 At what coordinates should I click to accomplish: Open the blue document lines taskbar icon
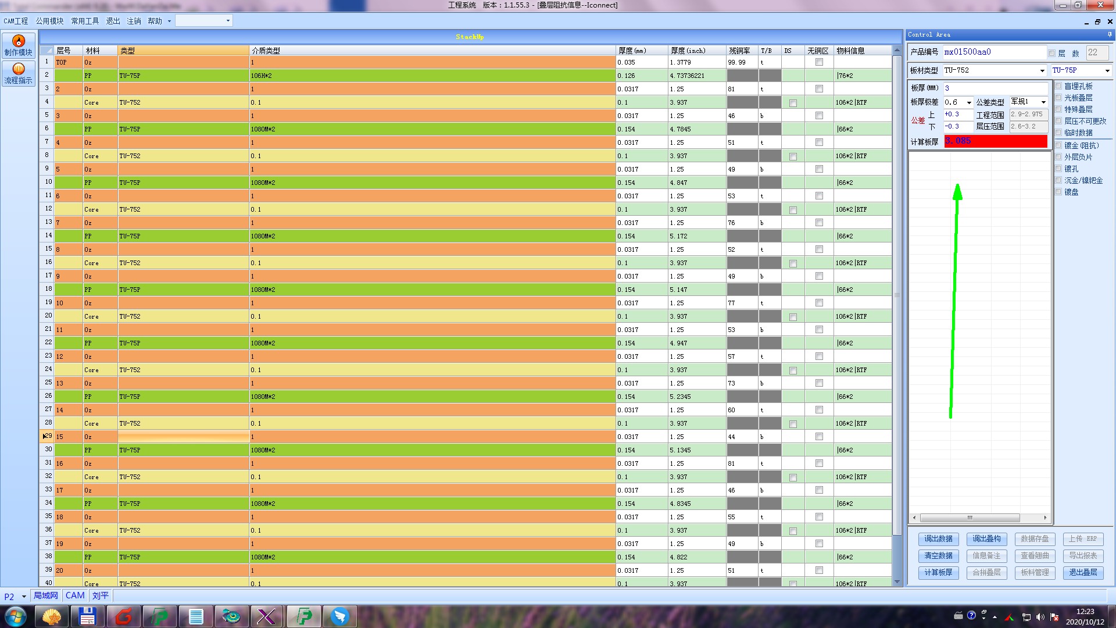point(196,616)
